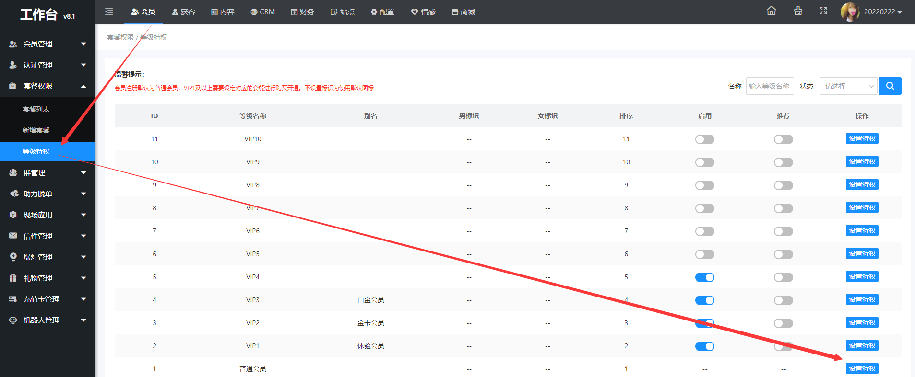
Task: Click the 现场应用 cube icon
Action: click(13, 215)
